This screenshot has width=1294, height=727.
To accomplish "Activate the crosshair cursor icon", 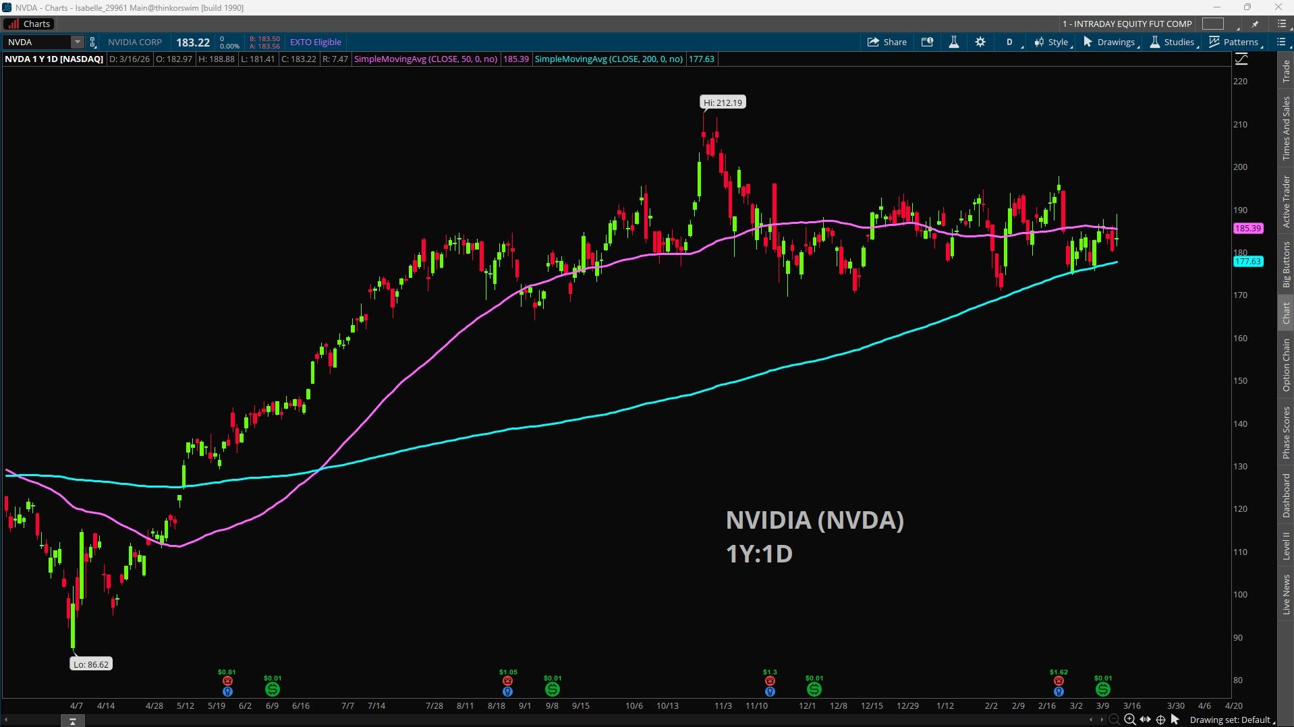I will [x=1160, y=720].
